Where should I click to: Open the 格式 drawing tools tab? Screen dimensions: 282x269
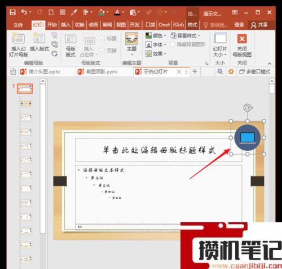[192, 25]
